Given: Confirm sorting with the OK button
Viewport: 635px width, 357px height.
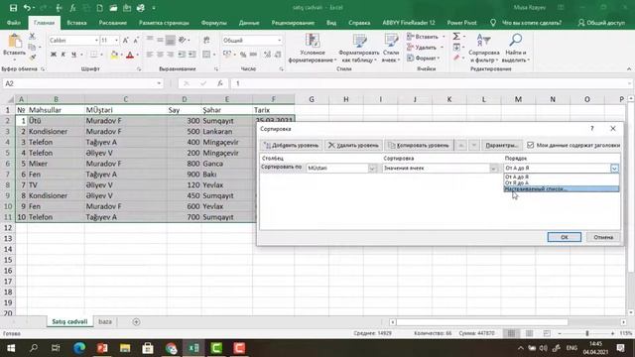Looking at the screenshot, I should [565, 237].
